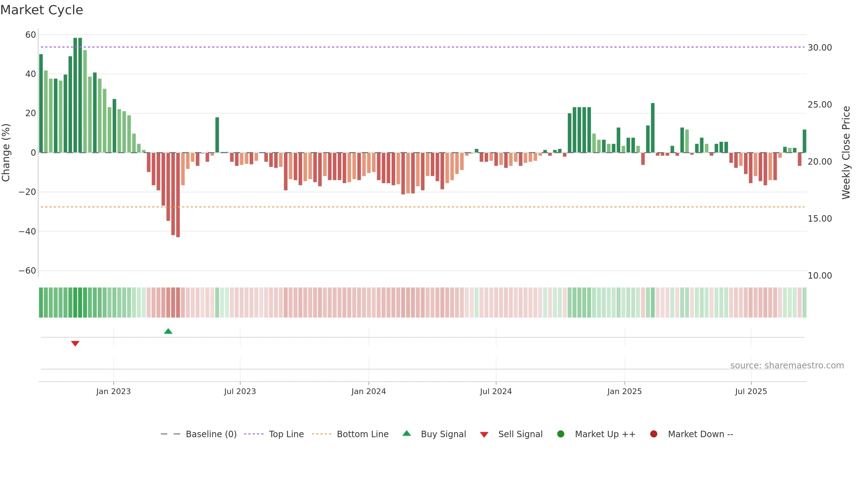This screenshot has width=856, height=481.
Task: Click the Jan 2024 x-axis label
Action: click(x=368, y=392)
